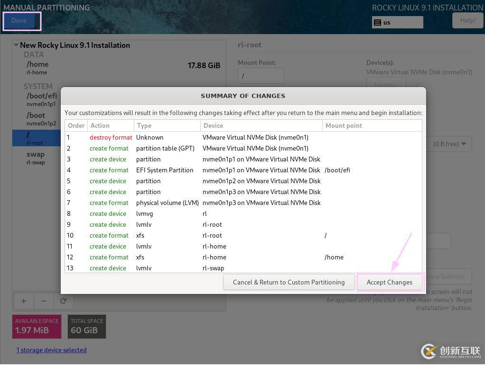Collapse New Rocky Linux 9.1 Installation tree
The height and width of the screenshot is (365, 485).
[16, 45]
